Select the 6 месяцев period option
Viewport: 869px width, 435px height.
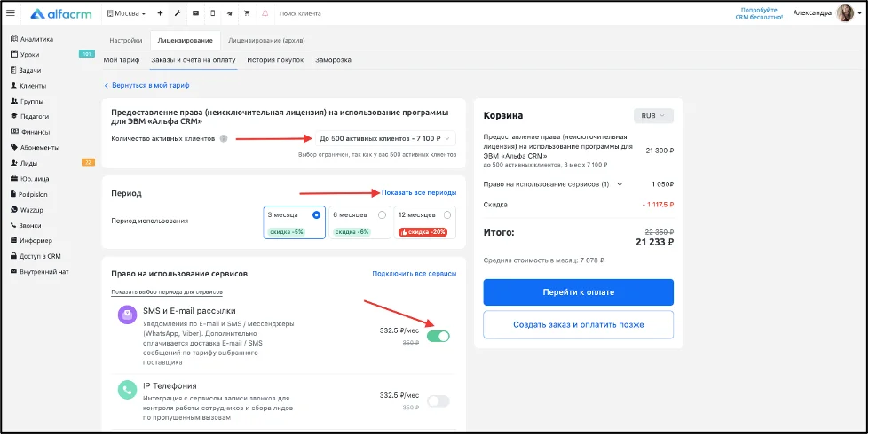click(x=359, y=222)
